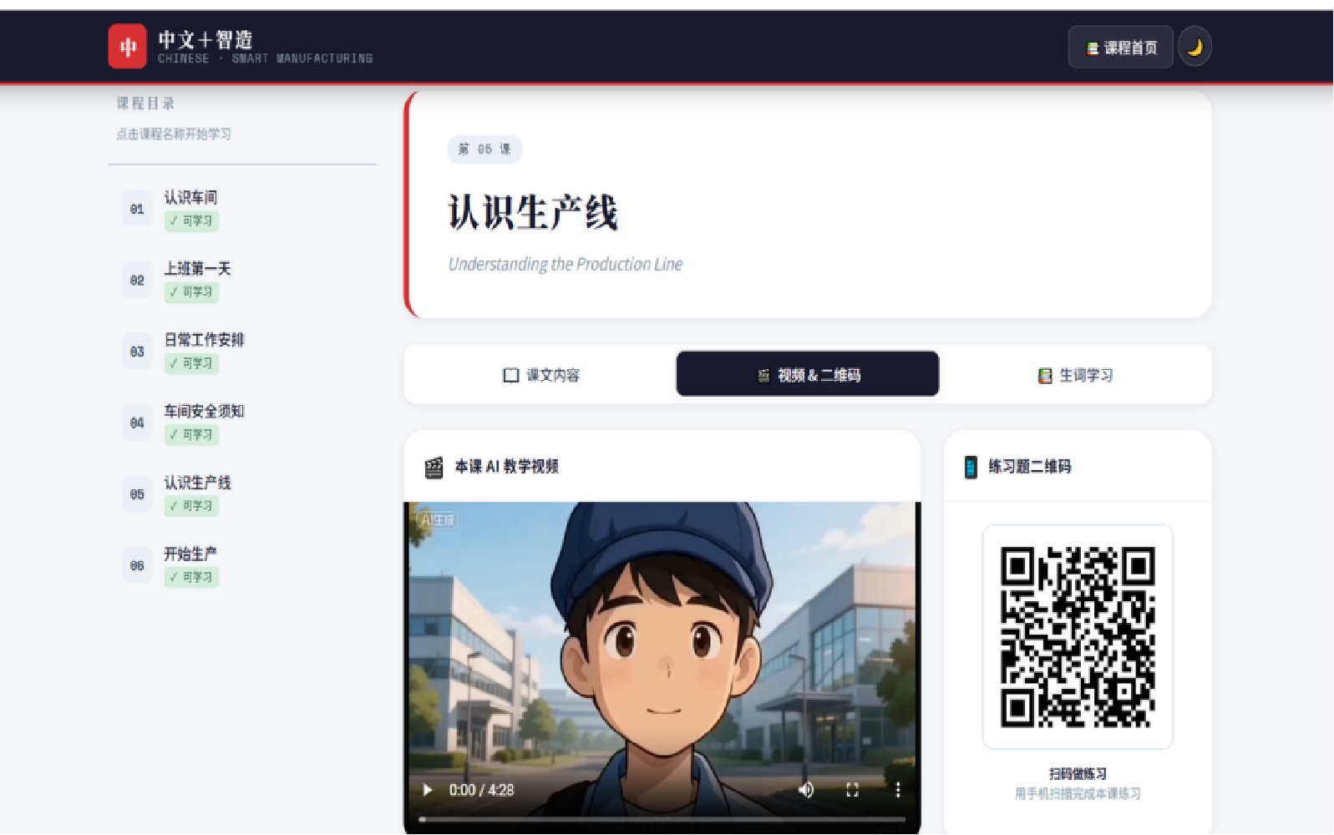Switch to the 课文内容 tab
Image resolution: width=1334 pixels, height=835 pixels.
coord(541,375)
